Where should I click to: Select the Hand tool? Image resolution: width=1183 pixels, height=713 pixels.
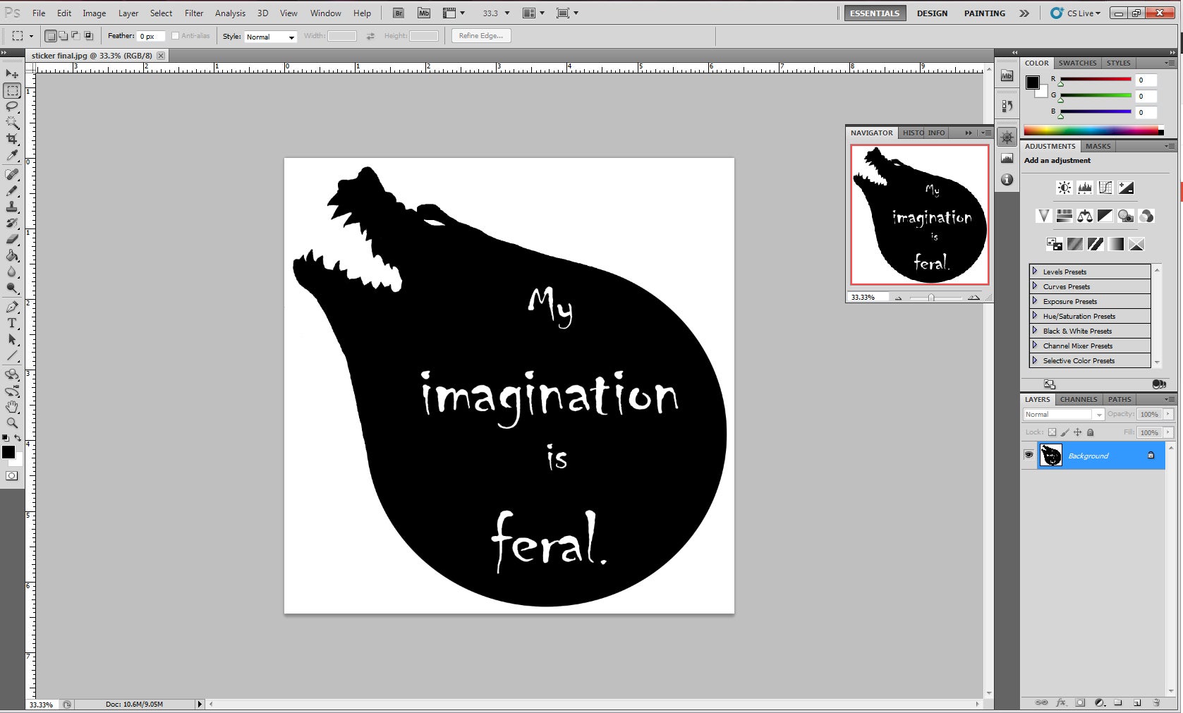[12, 407]
